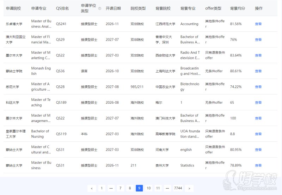Open 查看 link for 澳门科技大学 row
The image size is (282, 195).
coord(258,118)
